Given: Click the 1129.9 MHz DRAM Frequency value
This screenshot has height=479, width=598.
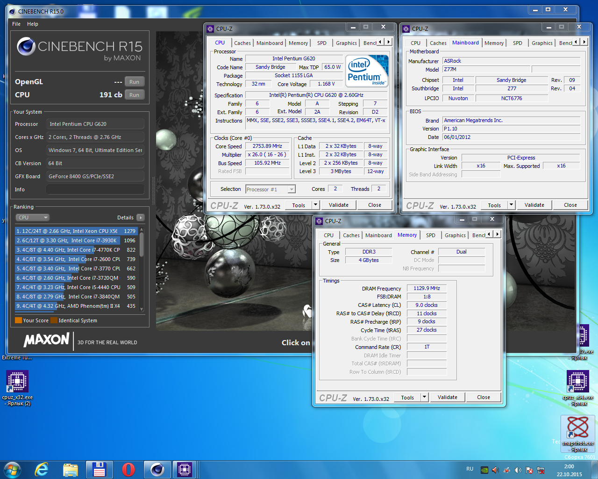Looking at the screenshot, I should [427, 288].
